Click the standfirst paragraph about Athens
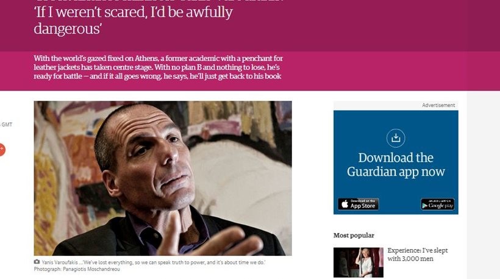Image resolution: width=500 pixels, height=279 pixels. tap(158, 67)
